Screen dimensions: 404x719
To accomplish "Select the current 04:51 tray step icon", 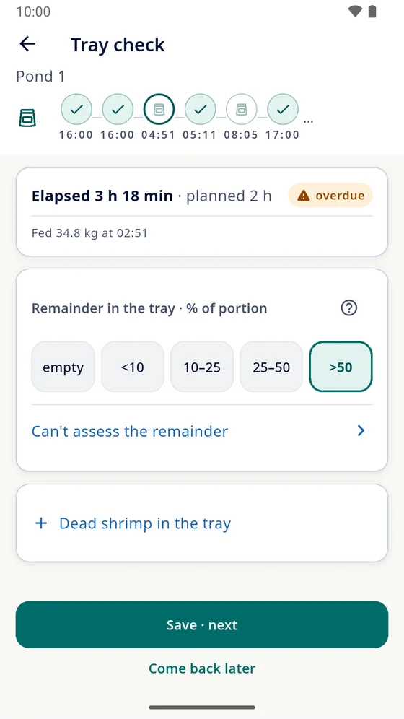I will [159, 109].
